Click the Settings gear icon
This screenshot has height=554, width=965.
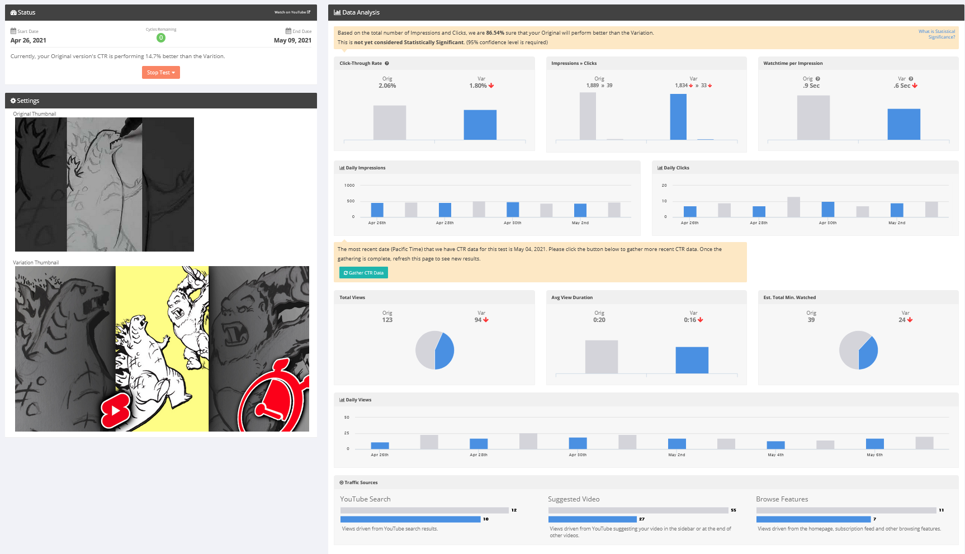pyautogui.click(x=13, y=101)
